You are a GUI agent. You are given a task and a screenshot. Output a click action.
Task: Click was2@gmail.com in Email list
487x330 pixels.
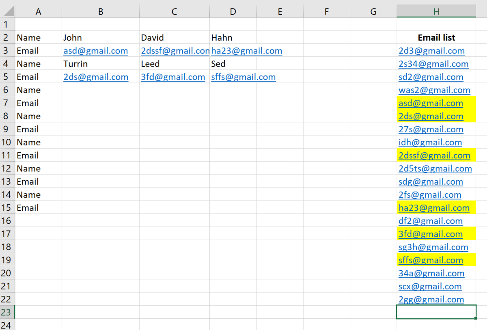pyautogui.click(x=434, y=90)
